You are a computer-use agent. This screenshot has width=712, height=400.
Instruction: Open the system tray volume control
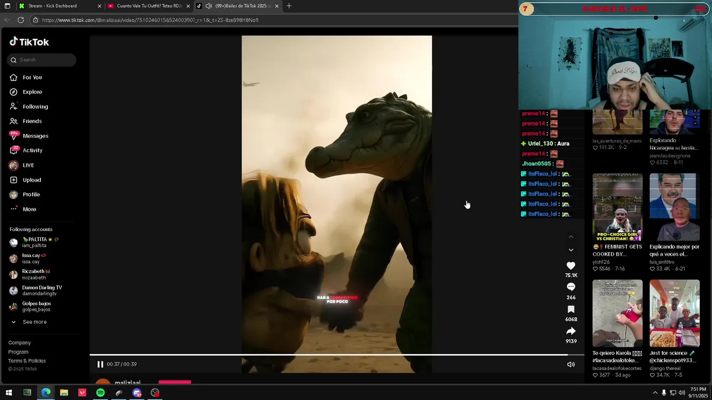pyautogui.click(x=682, y=393)
